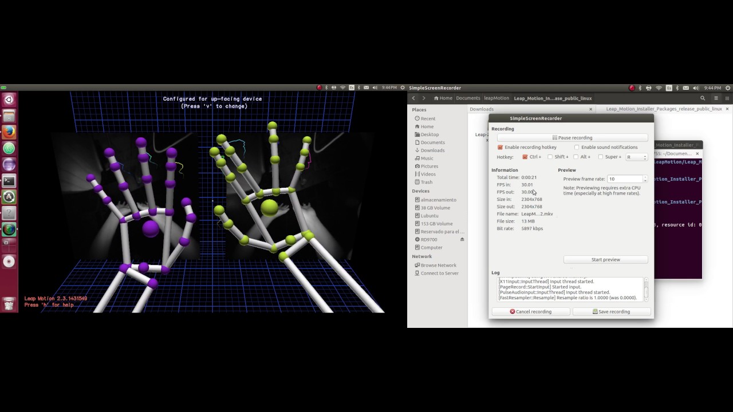
Task: Select the Leap_Motion_Installer_Packages tab
Action: 664,109
